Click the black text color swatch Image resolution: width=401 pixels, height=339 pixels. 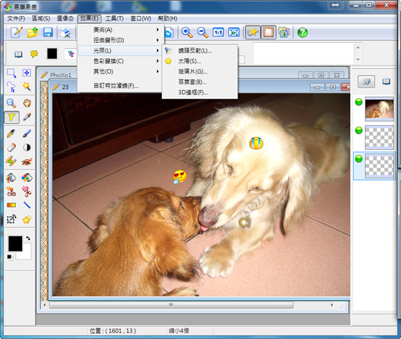(x=52, y=53)
